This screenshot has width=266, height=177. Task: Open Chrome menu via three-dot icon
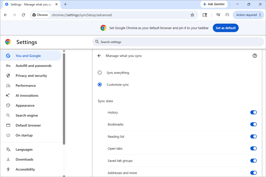[x=260, y=15]
